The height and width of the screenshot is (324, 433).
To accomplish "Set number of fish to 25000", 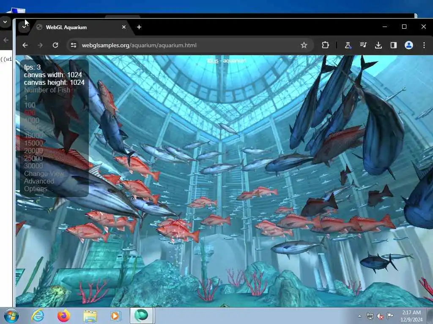I will pos(33,159).
